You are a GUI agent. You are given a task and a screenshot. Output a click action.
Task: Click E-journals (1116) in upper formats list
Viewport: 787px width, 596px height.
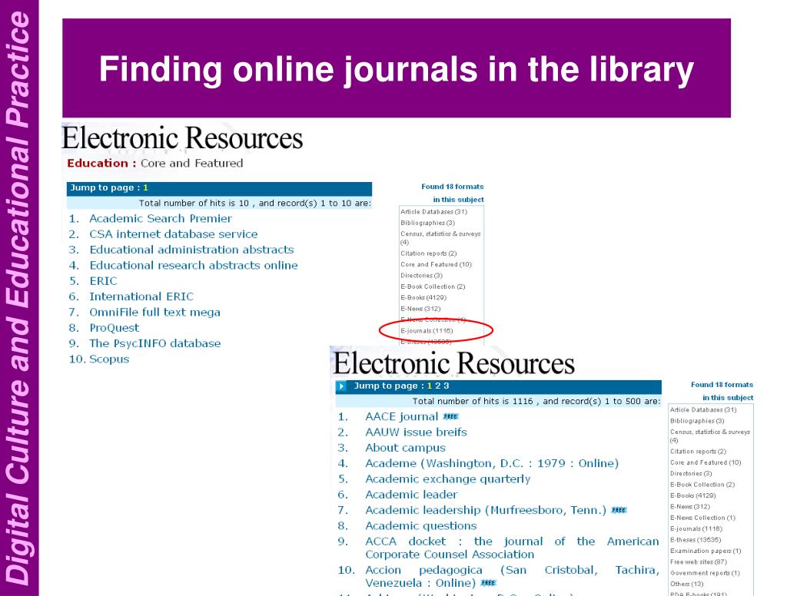(427, 330)
